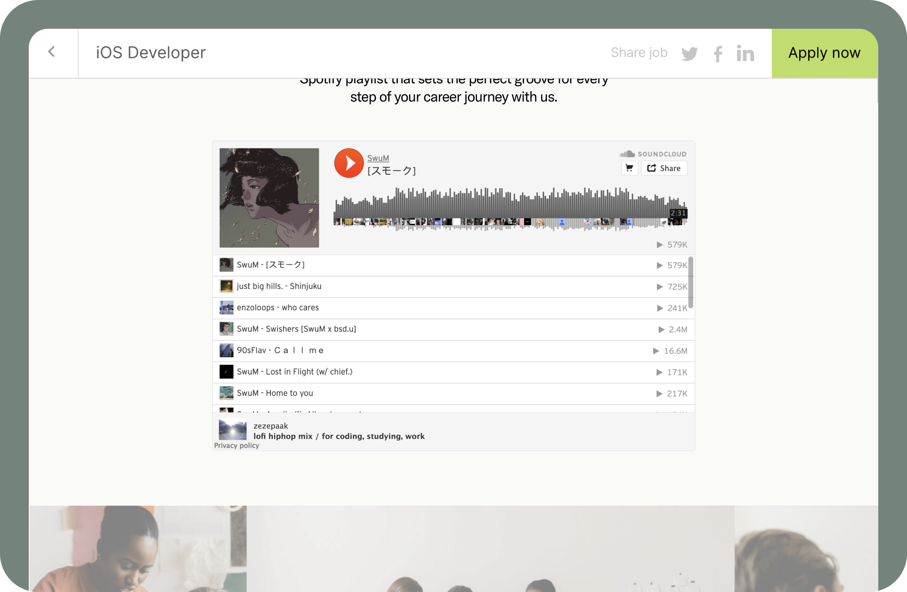Open the Privacy policy link
This screenshot has height=592, width=907.
pos(236,445)
